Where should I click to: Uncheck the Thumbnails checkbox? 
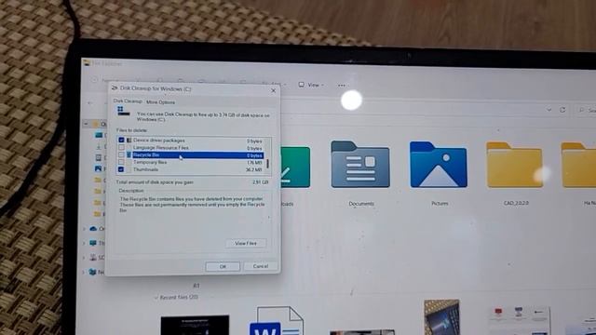coord(121,169)
